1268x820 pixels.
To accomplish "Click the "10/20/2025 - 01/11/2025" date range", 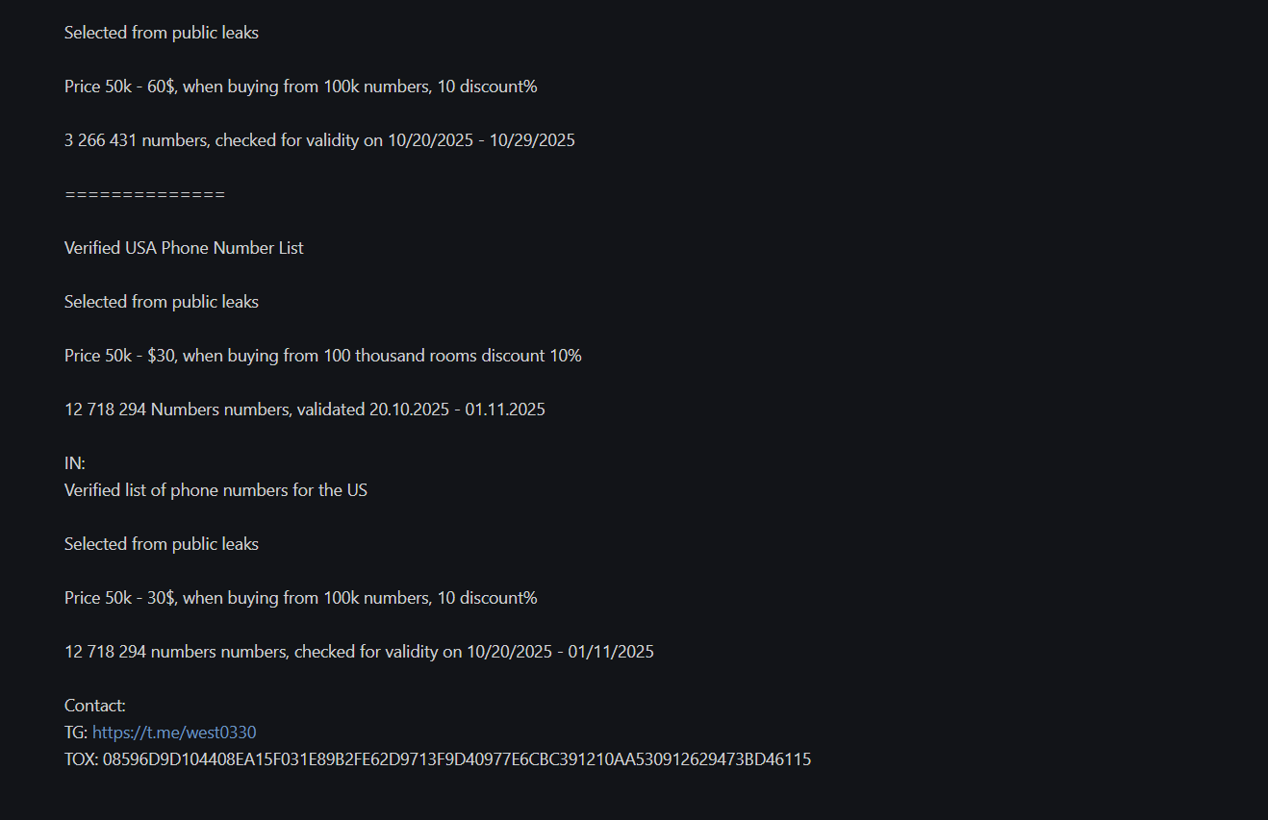I will click(560, 652).
